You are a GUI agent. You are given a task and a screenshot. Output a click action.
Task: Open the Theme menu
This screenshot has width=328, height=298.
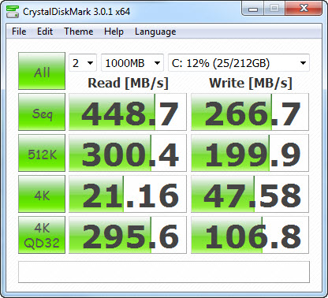point(79,32)
